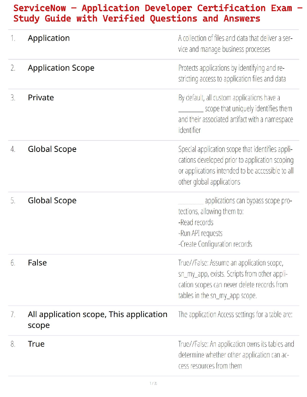This screenshot has height=397, width=307.
Task: Click the "False" answer in row 6
Action: point(37,263)
